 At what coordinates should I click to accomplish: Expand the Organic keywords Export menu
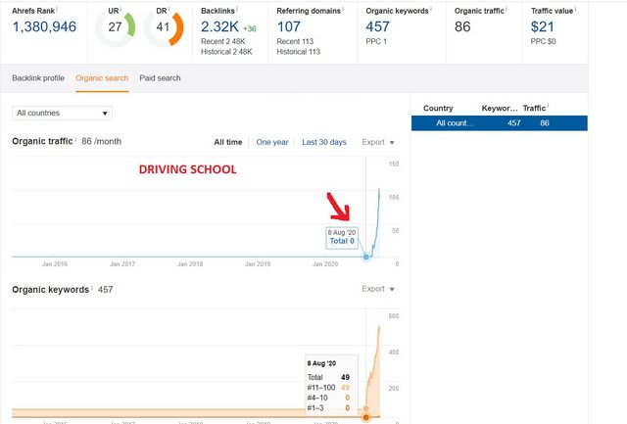(x=378, y=290)
